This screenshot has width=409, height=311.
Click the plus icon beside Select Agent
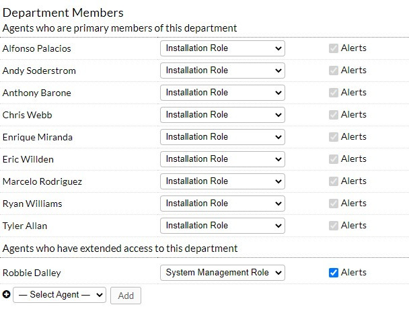[7, 295]
